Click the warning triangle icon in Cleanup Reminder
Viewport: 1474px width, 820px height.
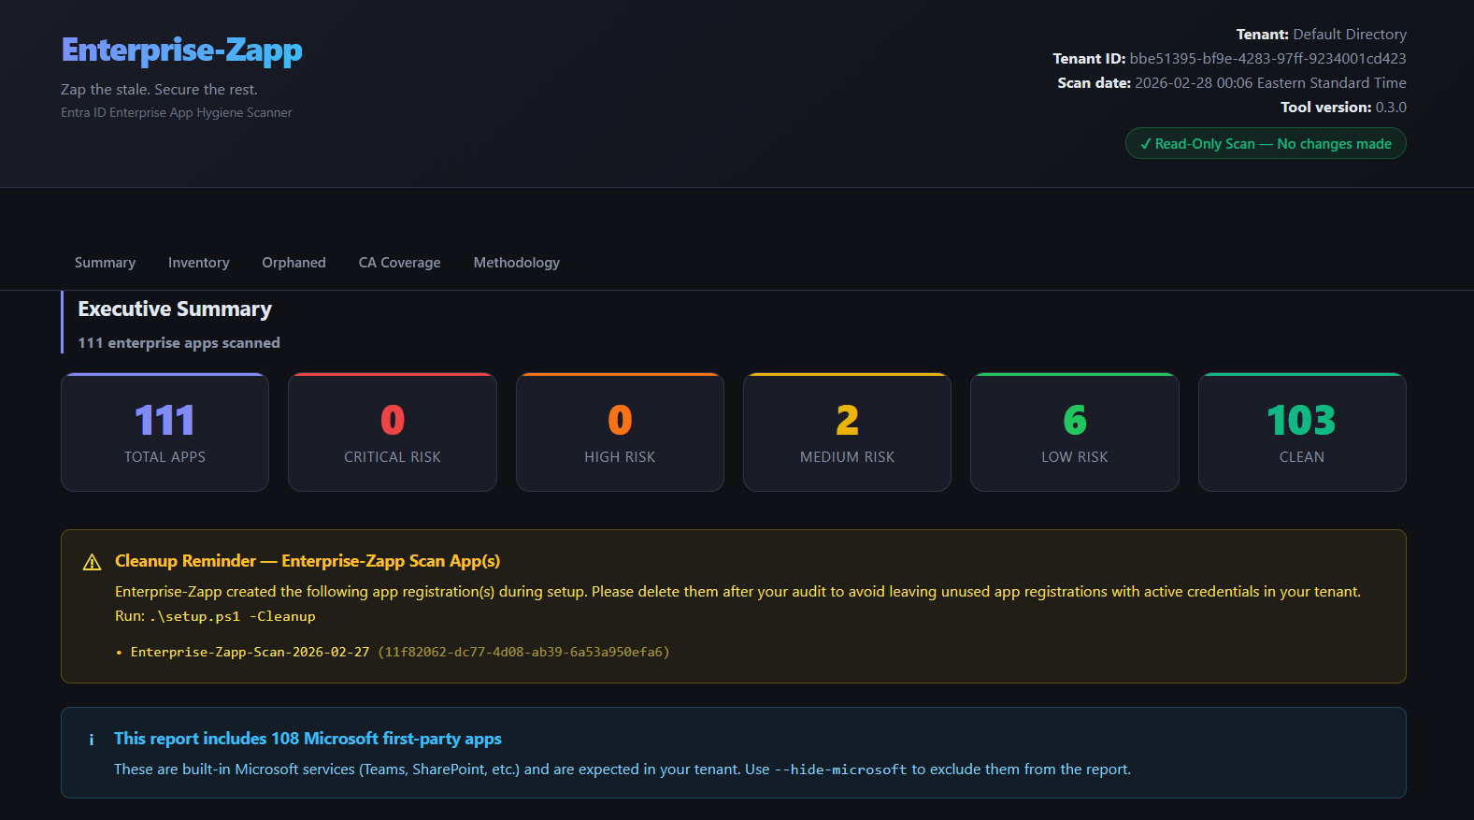(x=92, y=562)
